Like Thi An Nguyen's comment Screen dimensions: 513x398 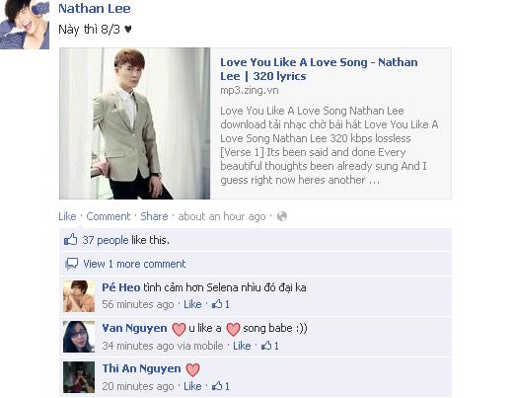coord(192,386)
